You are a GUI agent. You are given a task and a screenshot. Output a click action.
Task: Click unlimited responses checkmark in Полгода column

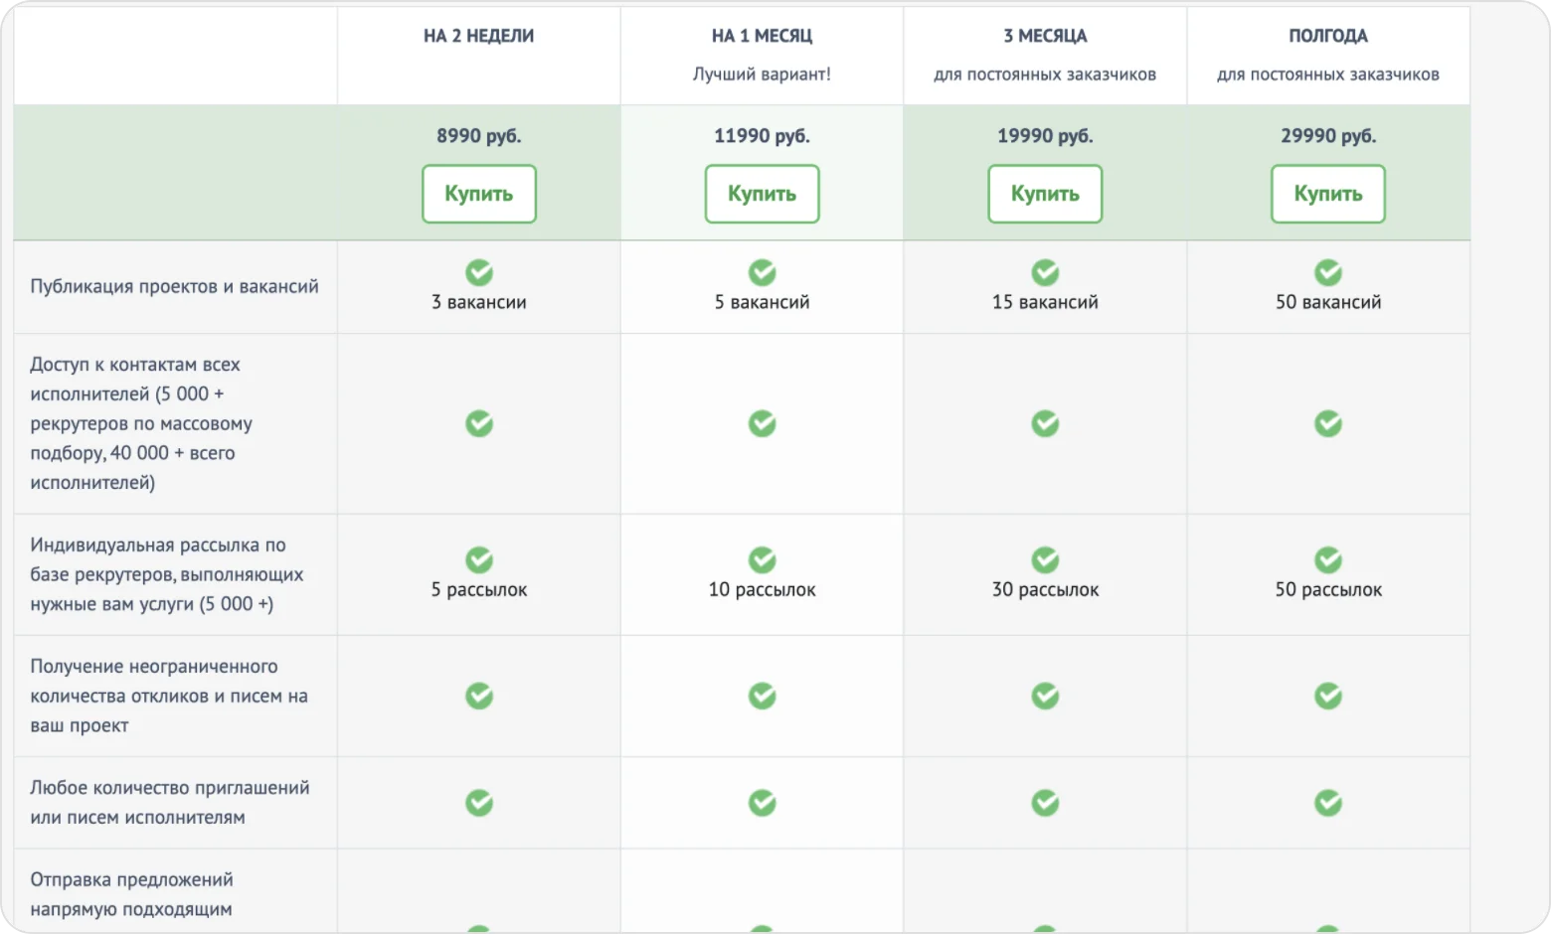tap(1327, 697)
